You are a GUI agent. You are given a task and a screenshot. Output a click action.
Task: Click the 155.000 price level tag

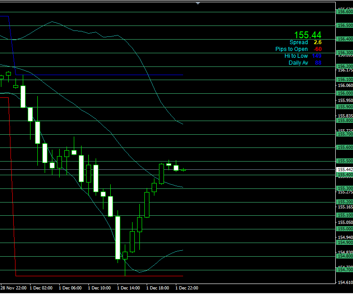[x=344, y=229]
